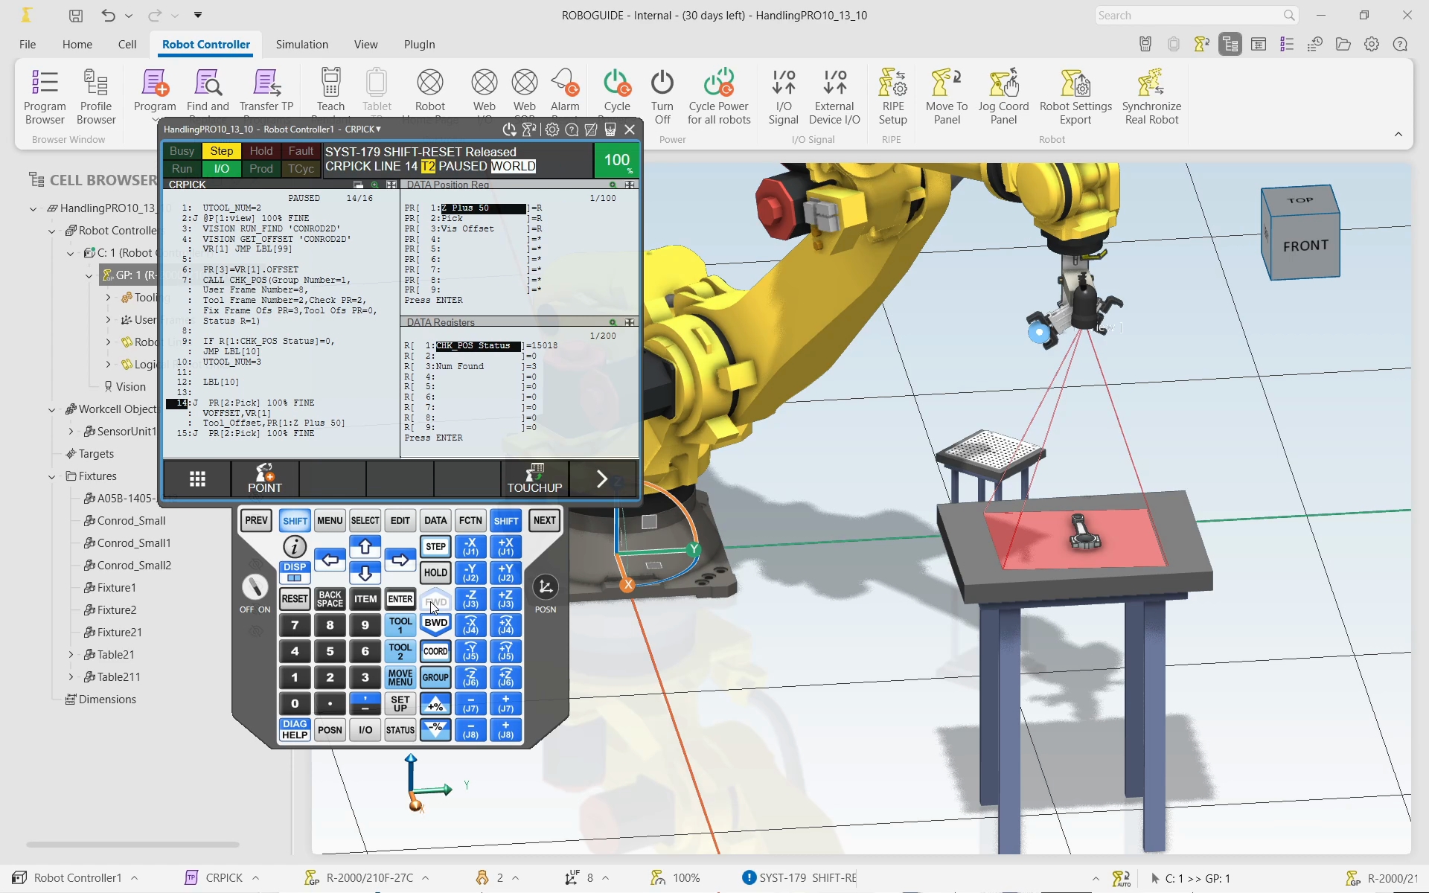Click the MENU key on the pendant
This screenshot has width=1429, height=893.
[330, 521]
